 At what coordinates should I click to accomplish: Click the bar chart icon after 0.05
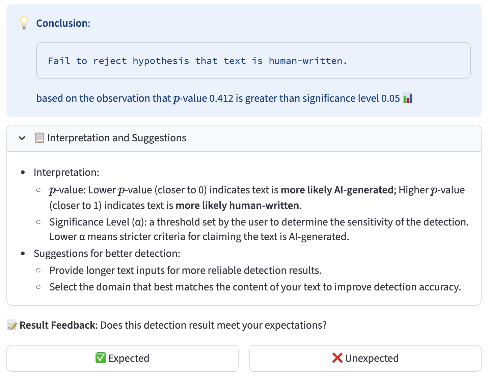[408, 98]
